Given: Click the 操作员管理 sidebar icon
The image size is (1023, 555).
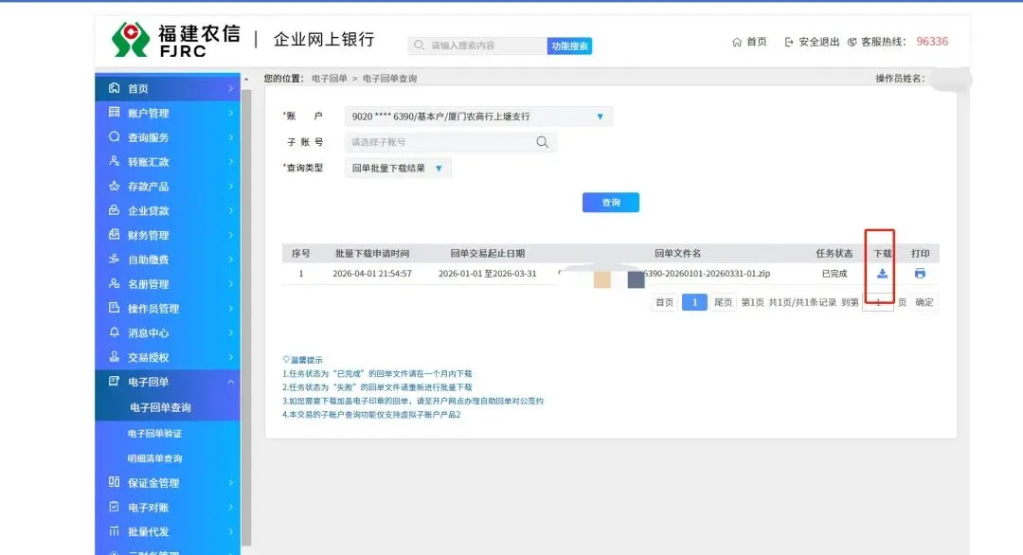Looking at the screenshot, I should 115,308.
